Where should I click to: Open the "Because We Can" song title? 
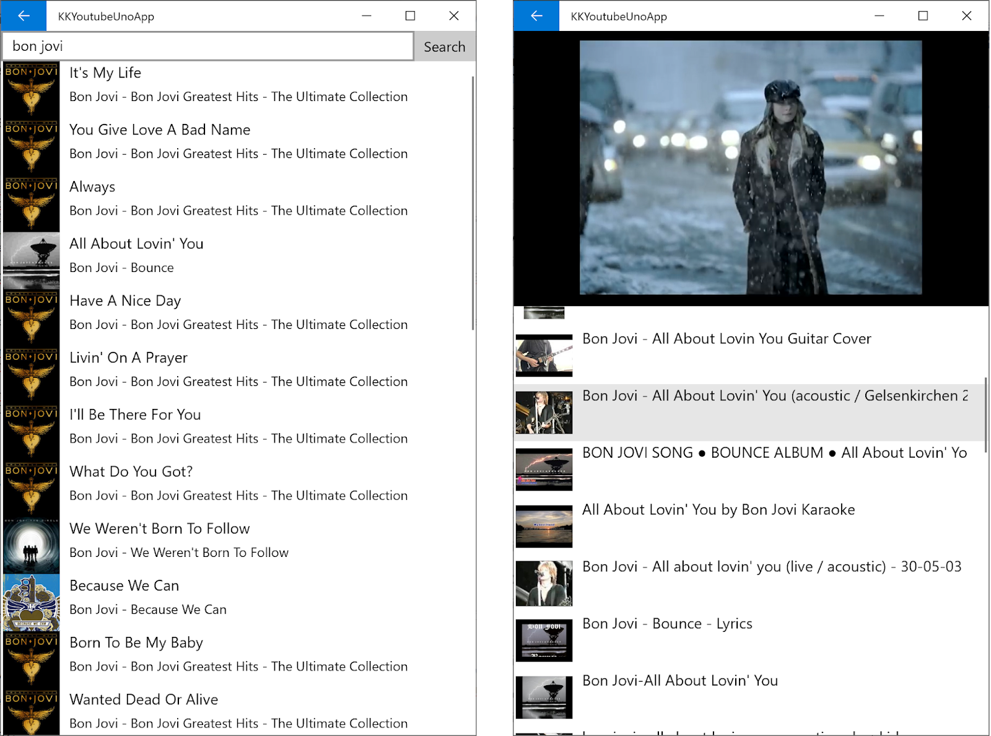[x=124, y=586]
